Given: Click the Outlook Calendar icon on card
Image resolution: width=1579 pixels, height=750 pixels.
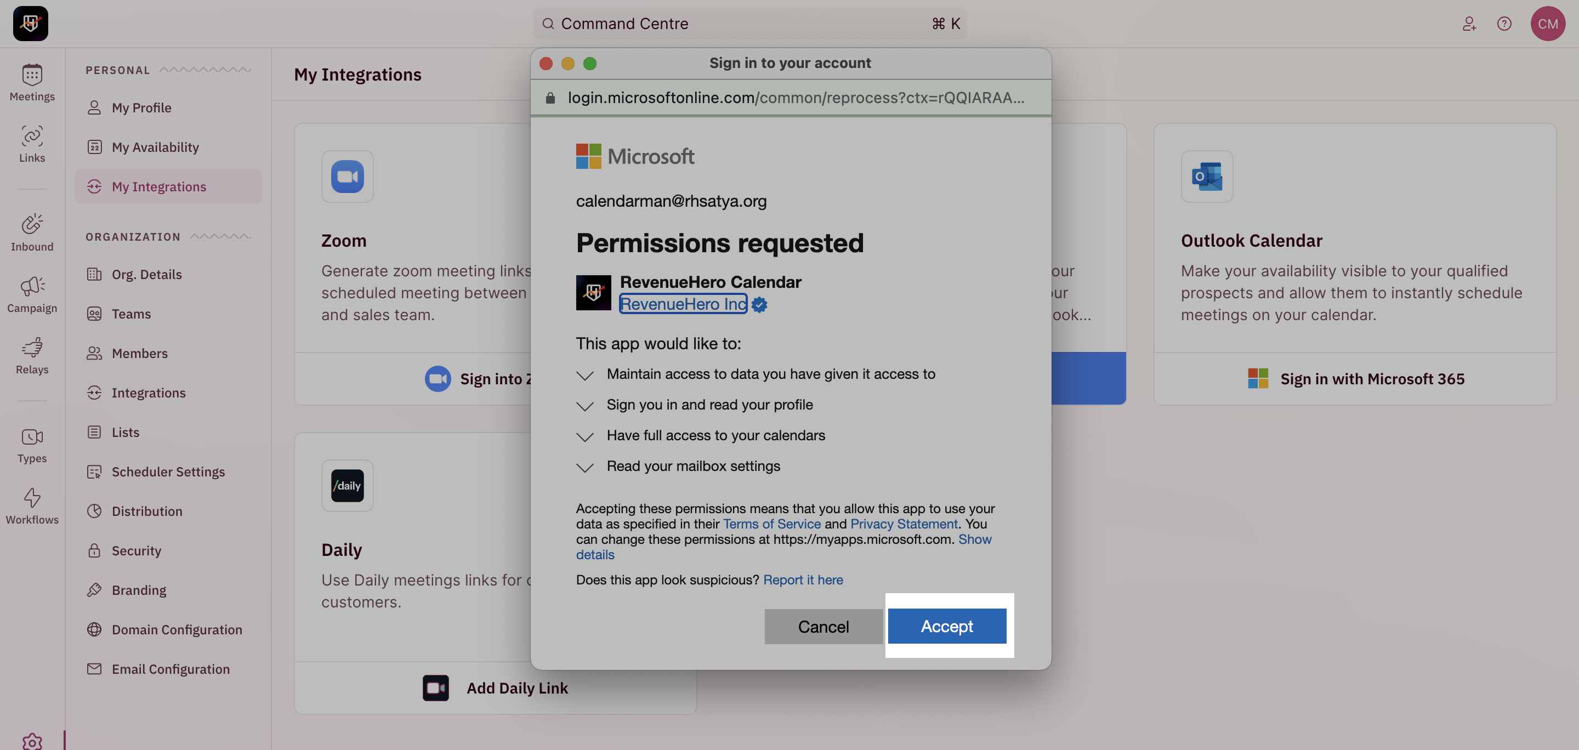Looking at the screenshot, I should (1206, 177).
